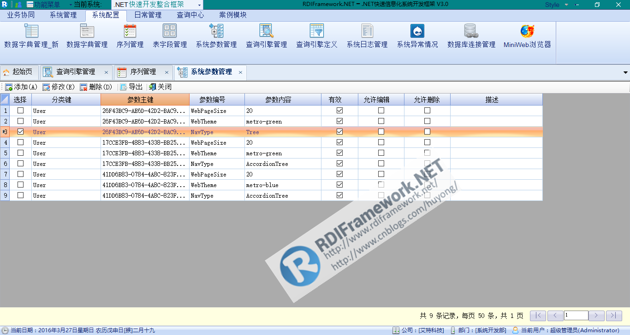Launch 查询引擎管理 from the ribbon
This screenshot has height=335, width=630.
tap(267, 36)
